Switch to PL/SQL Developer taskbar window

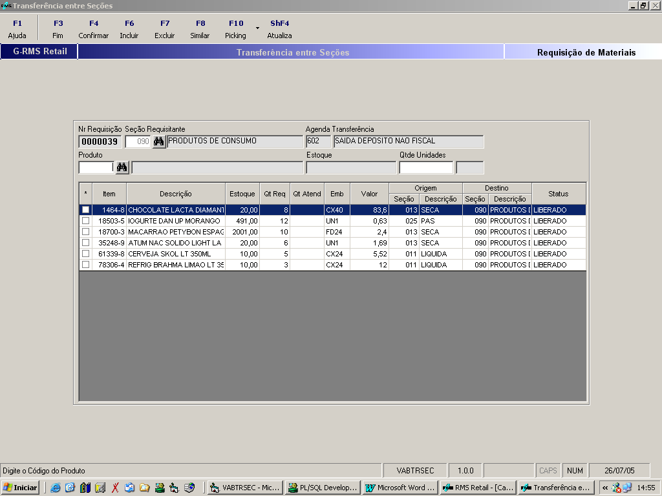323,488
